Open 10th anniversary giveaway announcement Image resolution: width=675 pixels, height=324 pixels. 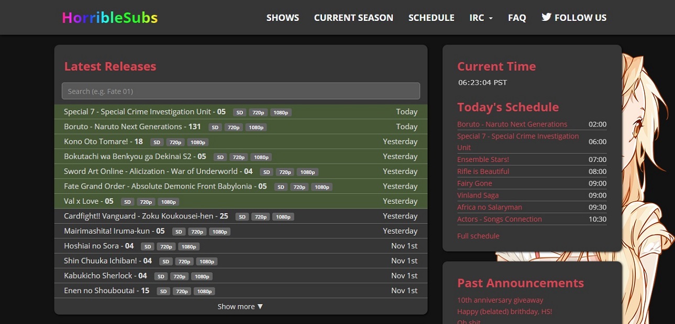500,300
